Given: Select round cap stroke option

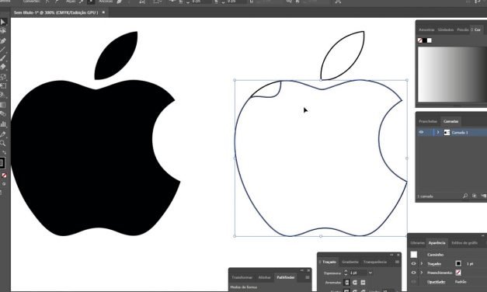Looking at the screenshot, I should (355, 283).
